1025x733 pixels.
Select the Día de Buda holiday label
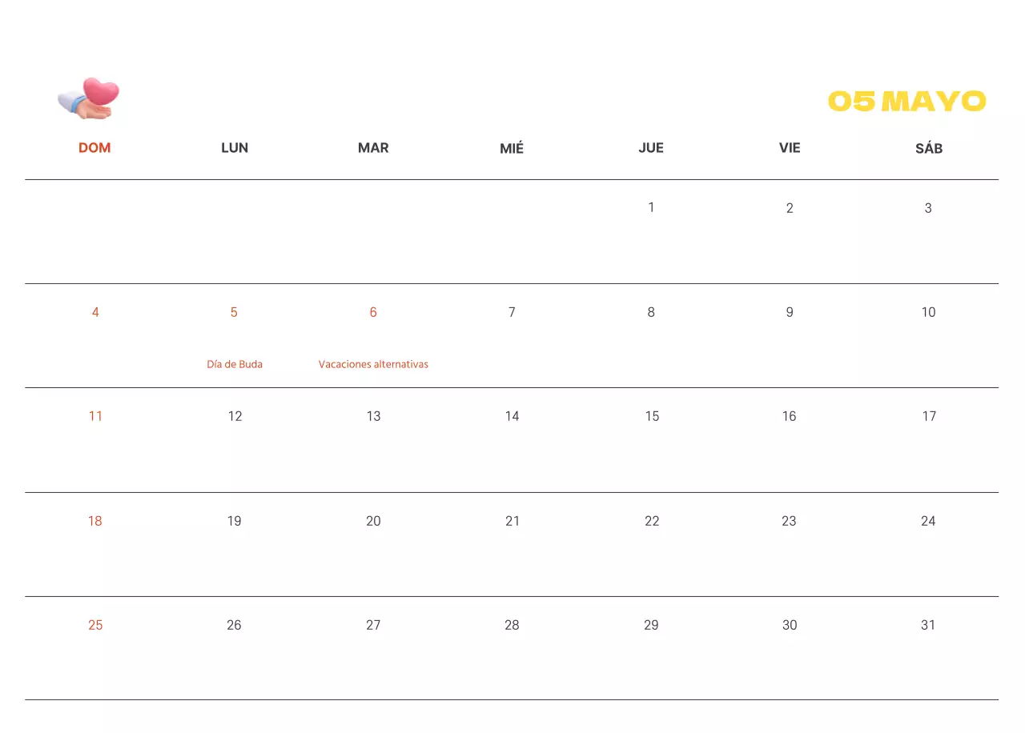(235, 364)
